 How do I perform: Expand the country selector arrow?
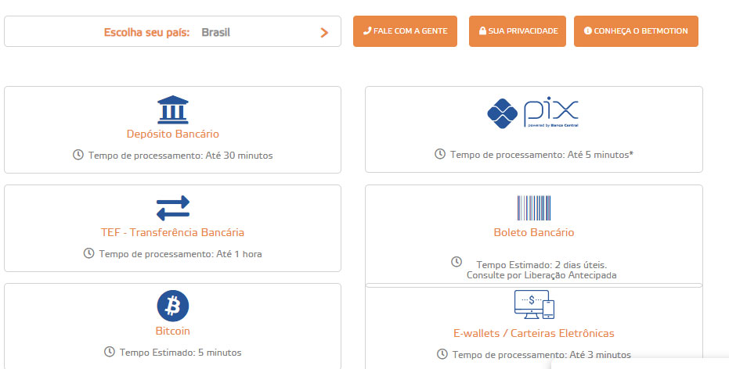coord(324,33)
